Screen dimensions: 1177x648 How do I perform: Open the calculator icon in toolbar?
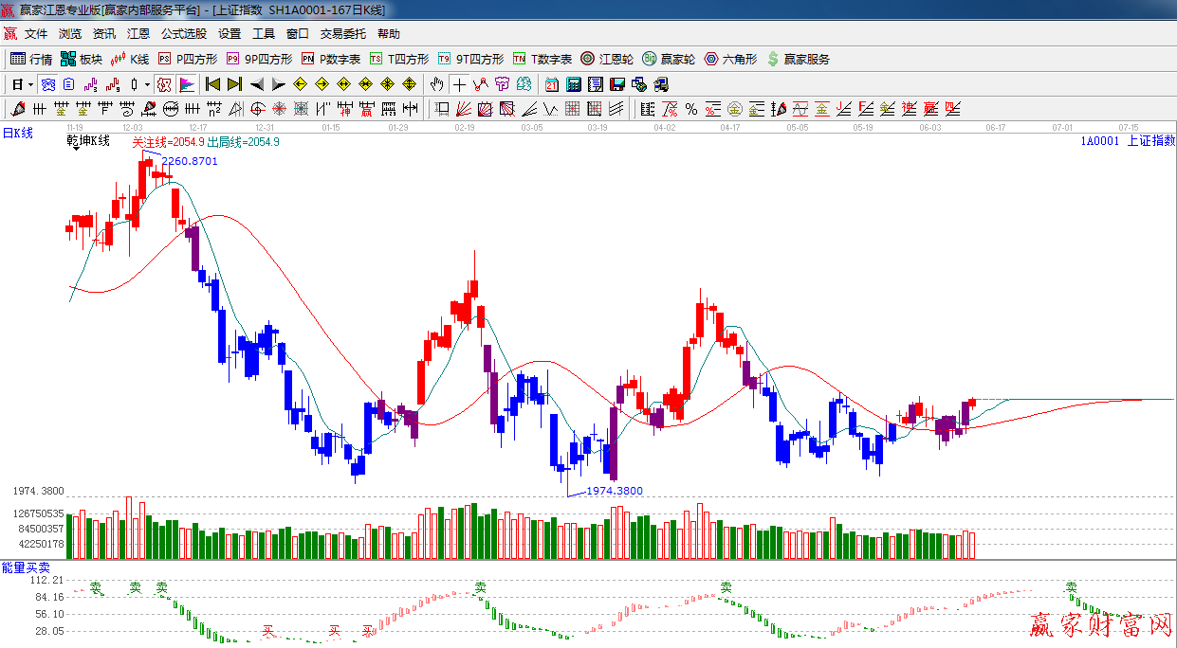pyautogui.click(x=574, y=84)
